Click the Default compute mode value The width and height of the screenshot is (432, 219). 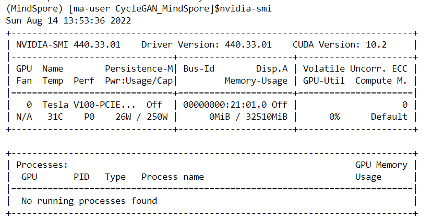tap(389, 117)
